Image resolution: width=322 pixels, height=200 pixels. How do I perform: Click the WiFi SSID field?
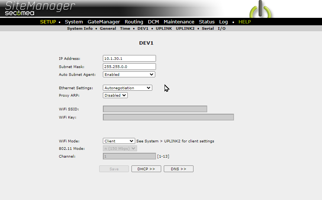pyautogui.click(x=155, y=109)
